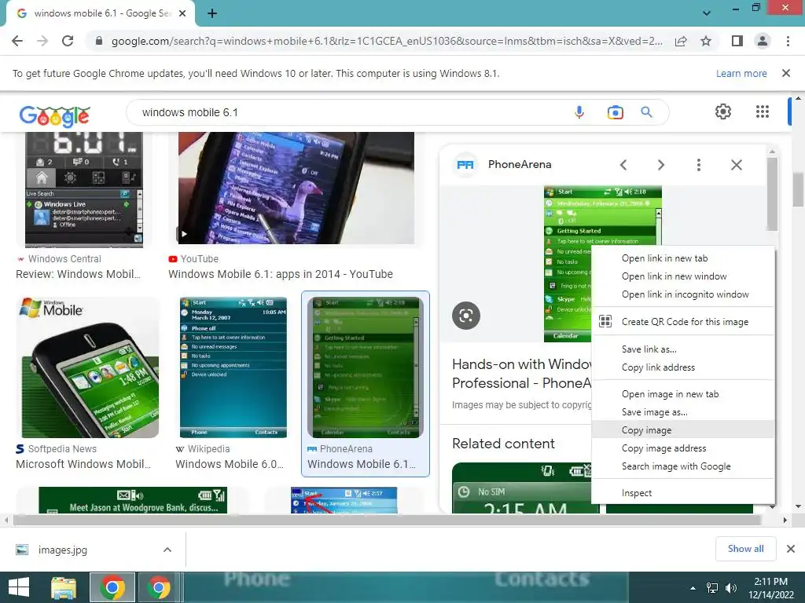Open the new tab button
Image resolution: width=805 pixels, height=603 pixels.
point(212,13)
